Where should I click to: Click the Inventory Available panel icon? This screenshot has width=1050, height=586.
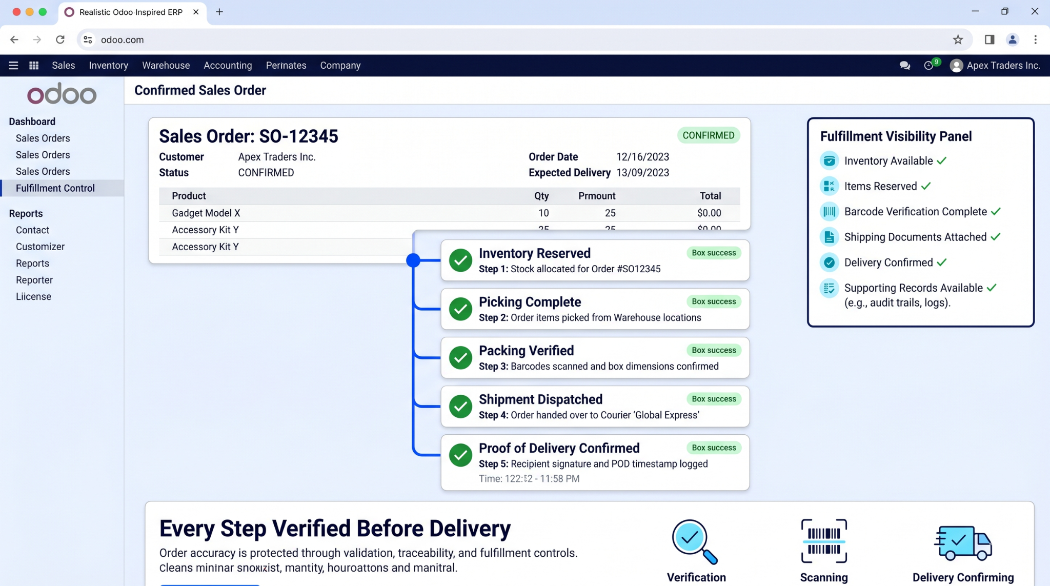(x=829, y=161)
